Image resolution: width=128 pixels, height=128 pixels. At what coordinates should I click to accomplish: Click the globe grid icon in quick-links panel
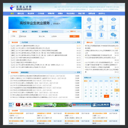[x=89, y=19]
